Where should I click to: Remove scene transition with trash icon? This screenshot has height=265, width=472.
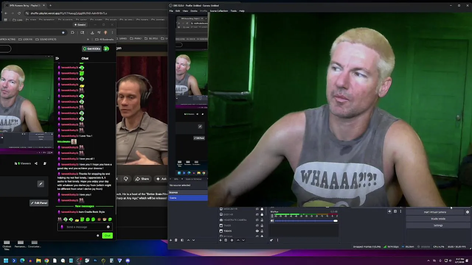click(x=395, y=211)
